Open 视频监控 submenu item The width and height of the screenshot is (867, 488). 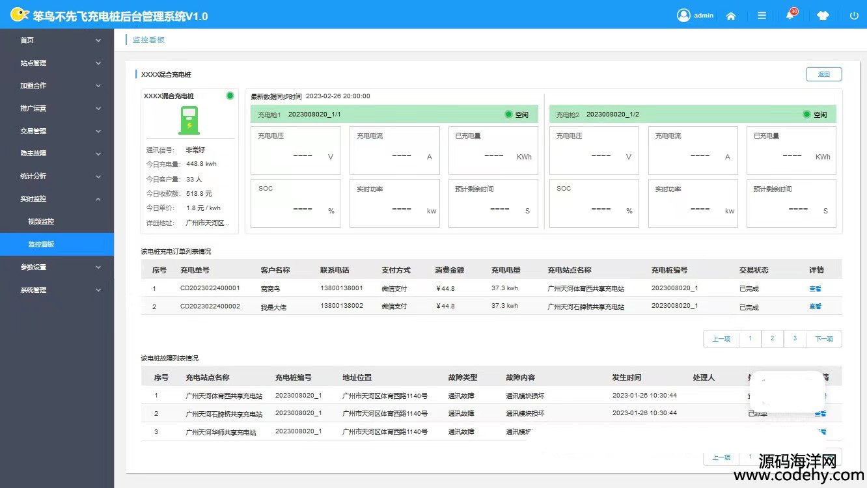point(57,221)
